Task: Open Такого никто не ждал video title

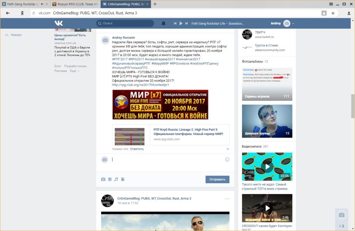Action: [265, 186]
